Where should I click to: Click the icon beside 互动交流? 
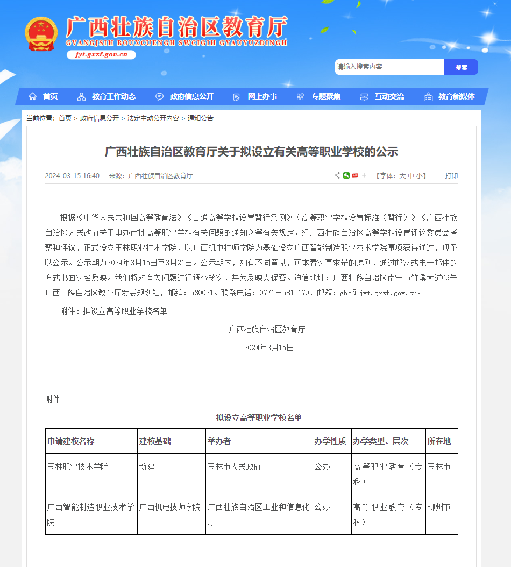364,97
